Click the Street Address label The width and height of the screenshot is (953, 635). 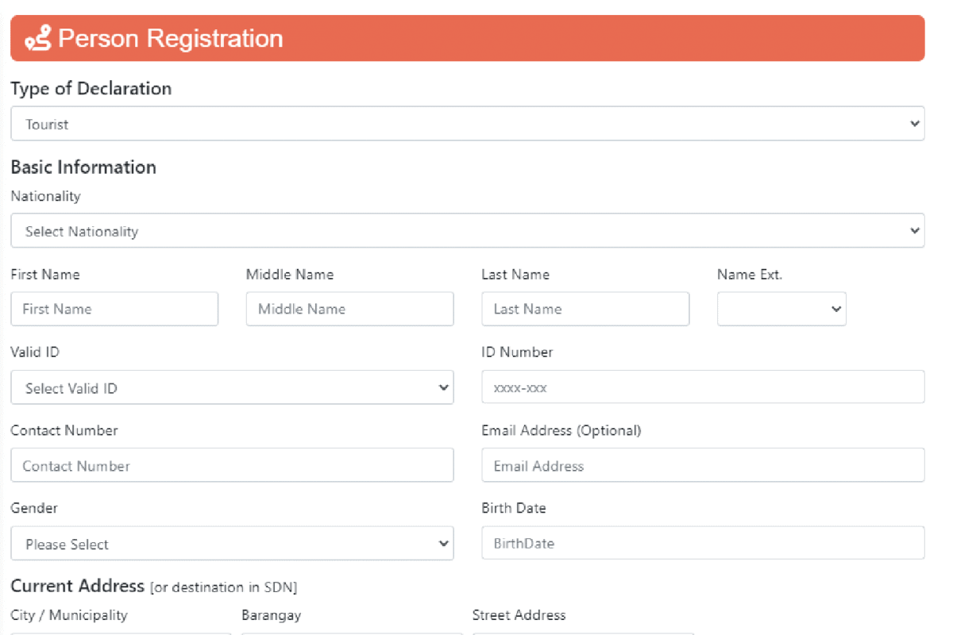(519, 615)
